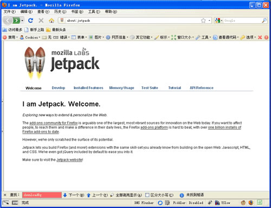Screen dimensions: 271x208
Task: Open YSlow from the status bar
Action: pos(223,203)
